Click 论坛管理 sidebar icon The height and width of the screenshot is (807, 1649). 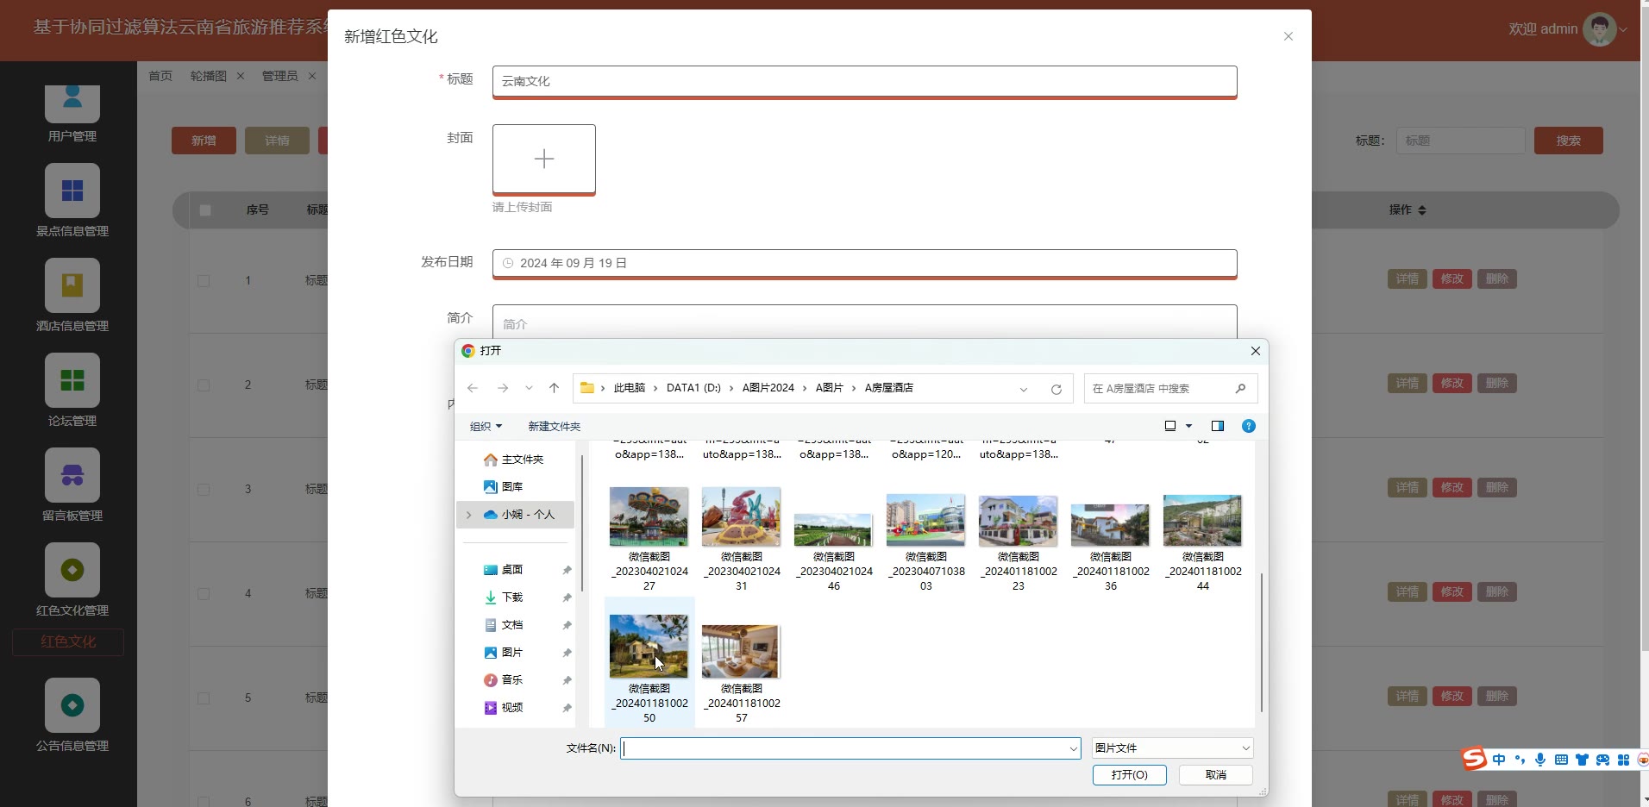pyautogui.click(x=72, y=380)
